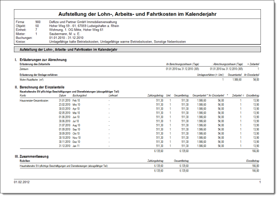The width and height of the screenshot is (278, 197).
Task: Click section II total Zahlungsbetrag '6.135,60'
Action: click(x=158, y=151)
